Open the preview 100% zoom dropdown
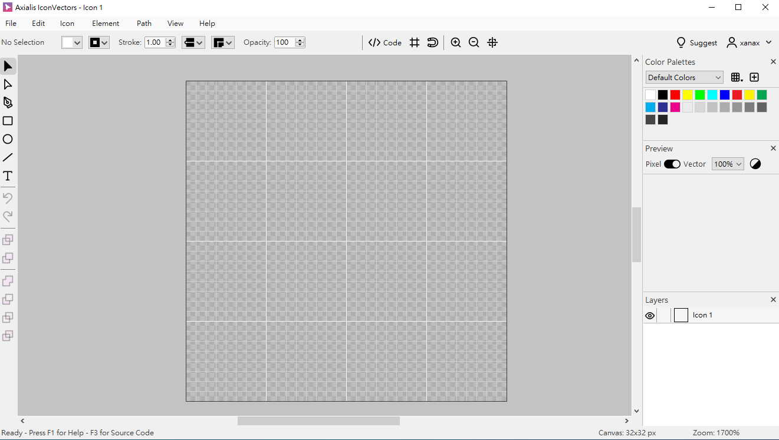 (x=728, y=164)
